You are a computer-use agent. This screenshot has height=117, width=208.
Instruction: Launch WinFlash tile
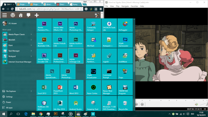point(93,40)
